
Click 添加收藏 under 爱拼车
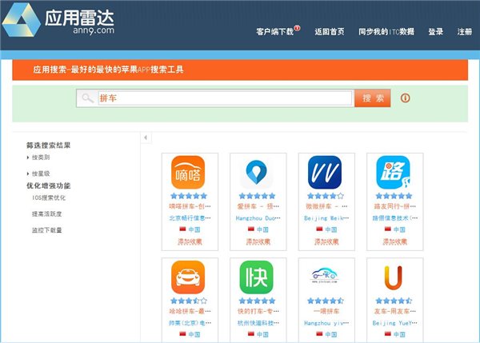click(x=258, y=241)
